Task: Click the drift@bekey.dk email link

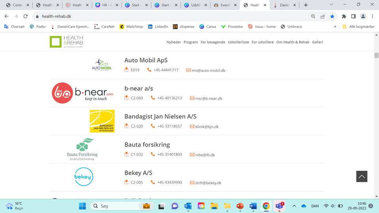Action: tap(208, 183)
